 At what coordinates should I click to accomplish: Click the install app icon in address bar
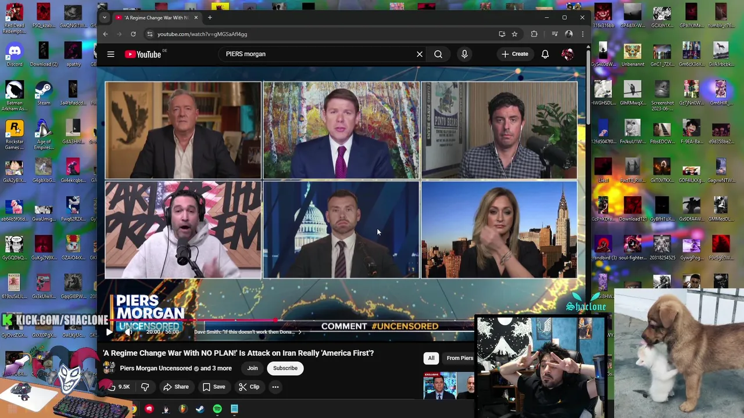point(502,34)
